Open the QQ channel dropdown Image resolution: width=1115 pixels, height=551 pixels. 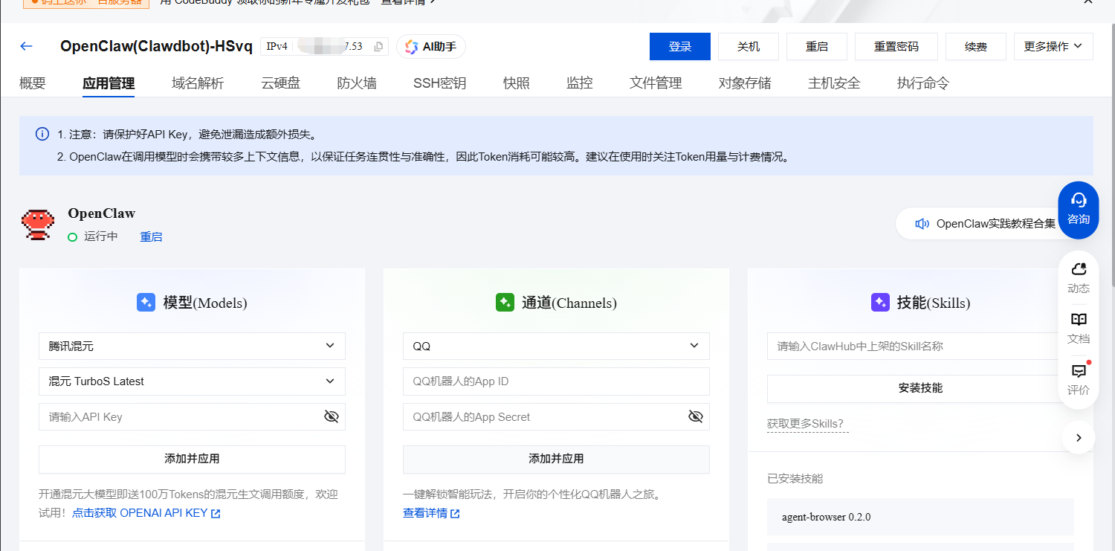coord(556,346)
